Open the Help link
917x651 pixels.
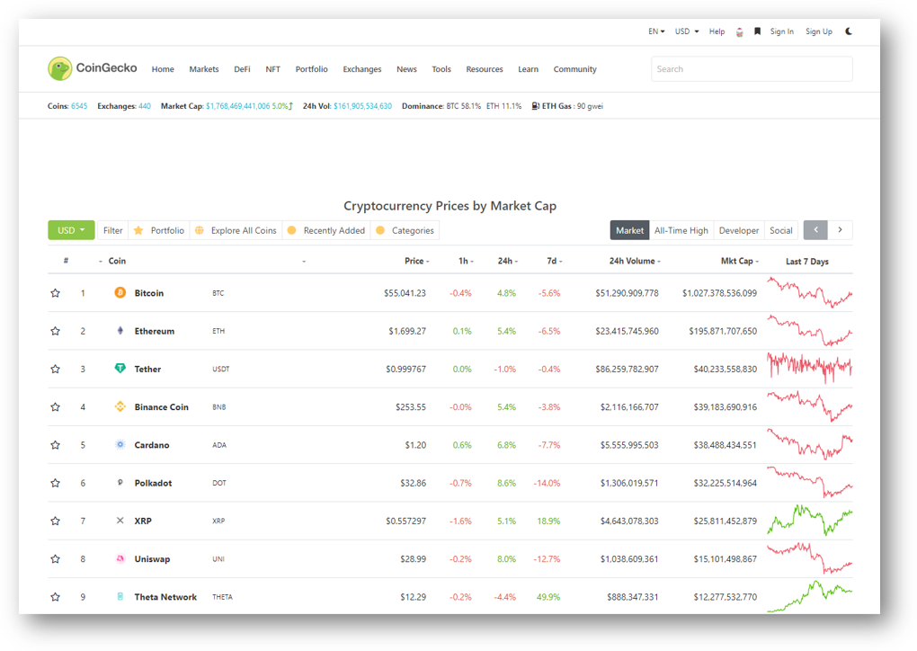point(717,31)
